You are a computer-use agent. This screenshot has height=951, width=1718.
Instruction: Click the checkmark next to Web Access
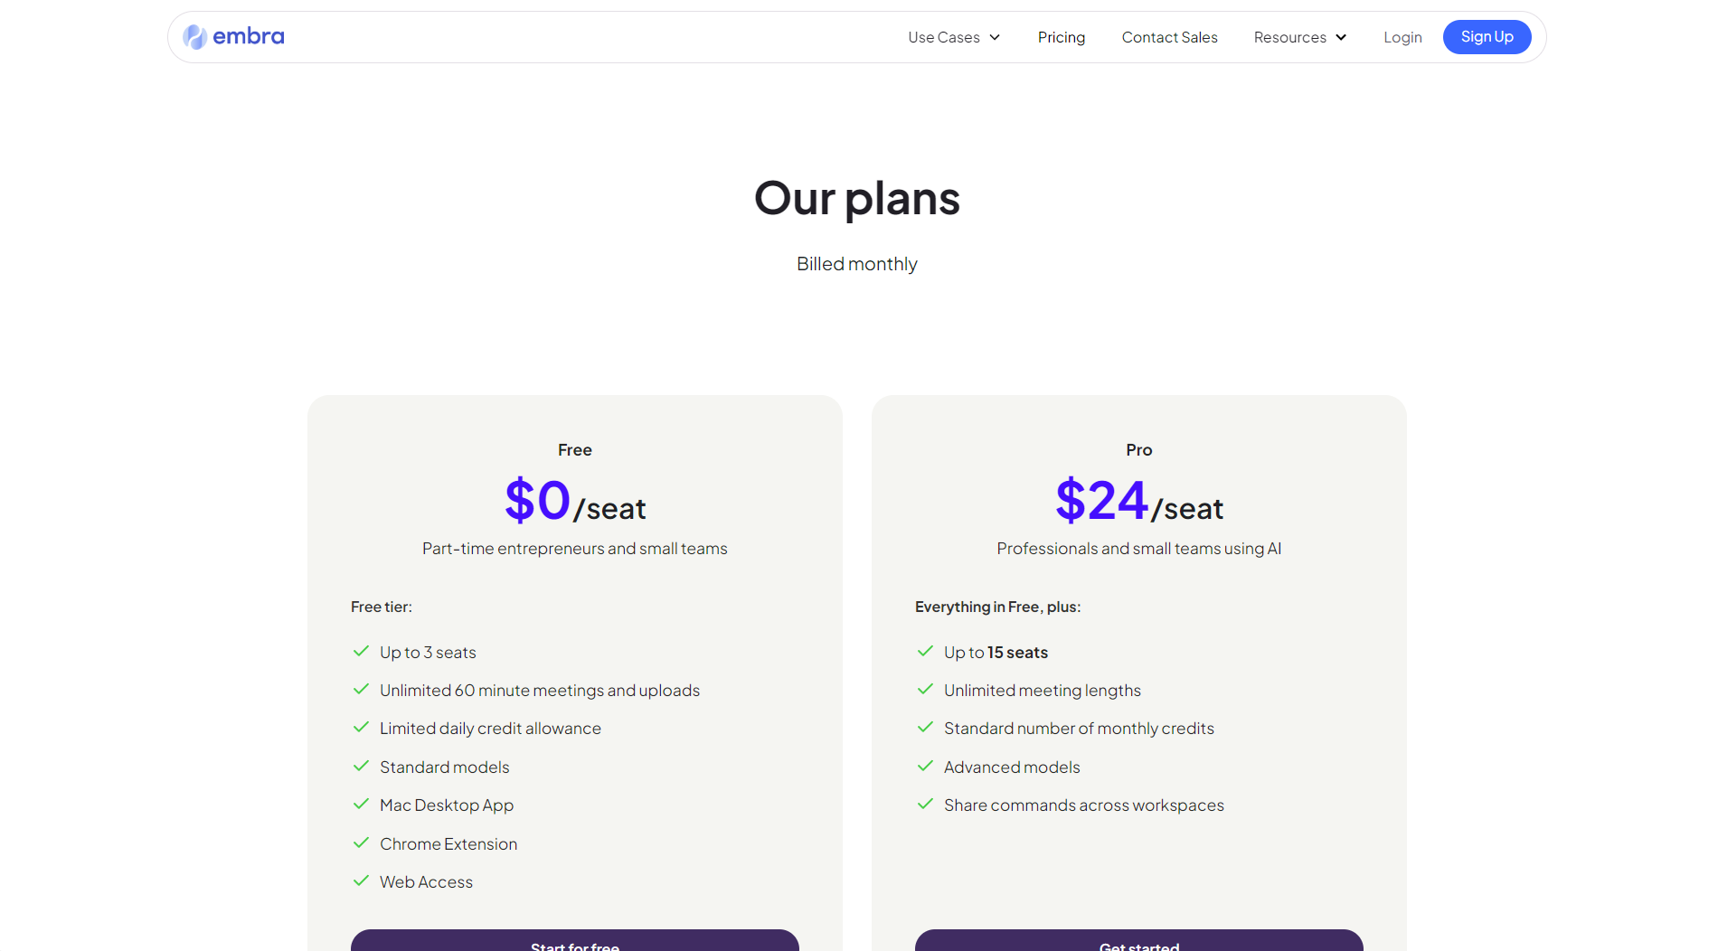pyautogui.click(x=361, y=881)
